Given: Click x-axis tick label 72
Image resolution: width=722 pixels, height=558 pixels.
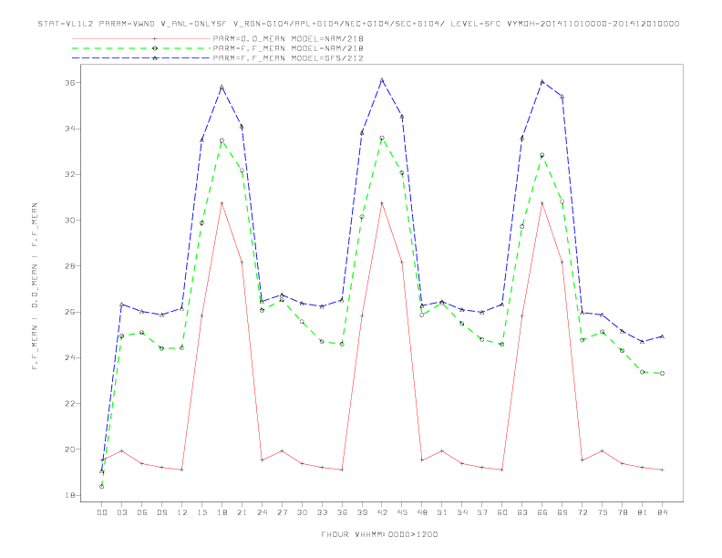Looking at the screenshot, I should pyautogui.click(x=583, y=512).
